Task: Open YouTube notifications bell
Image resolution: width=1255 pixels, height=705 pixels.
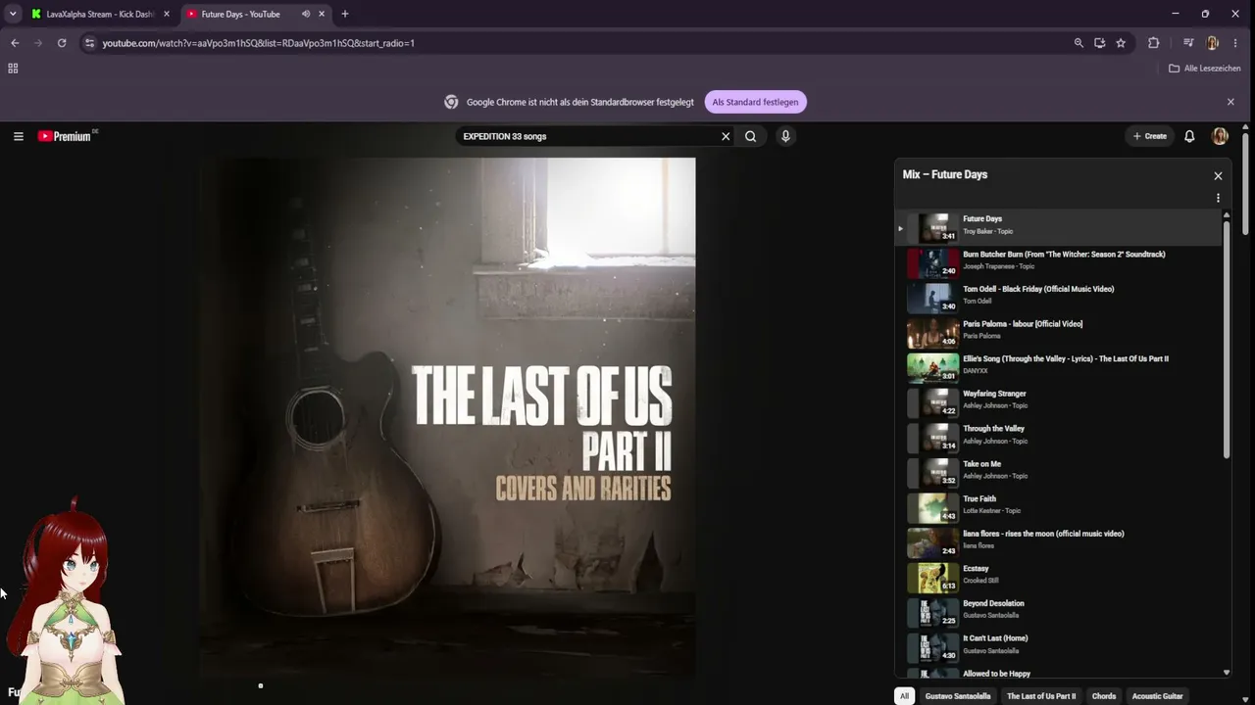Action: [x=1189, y=136]
